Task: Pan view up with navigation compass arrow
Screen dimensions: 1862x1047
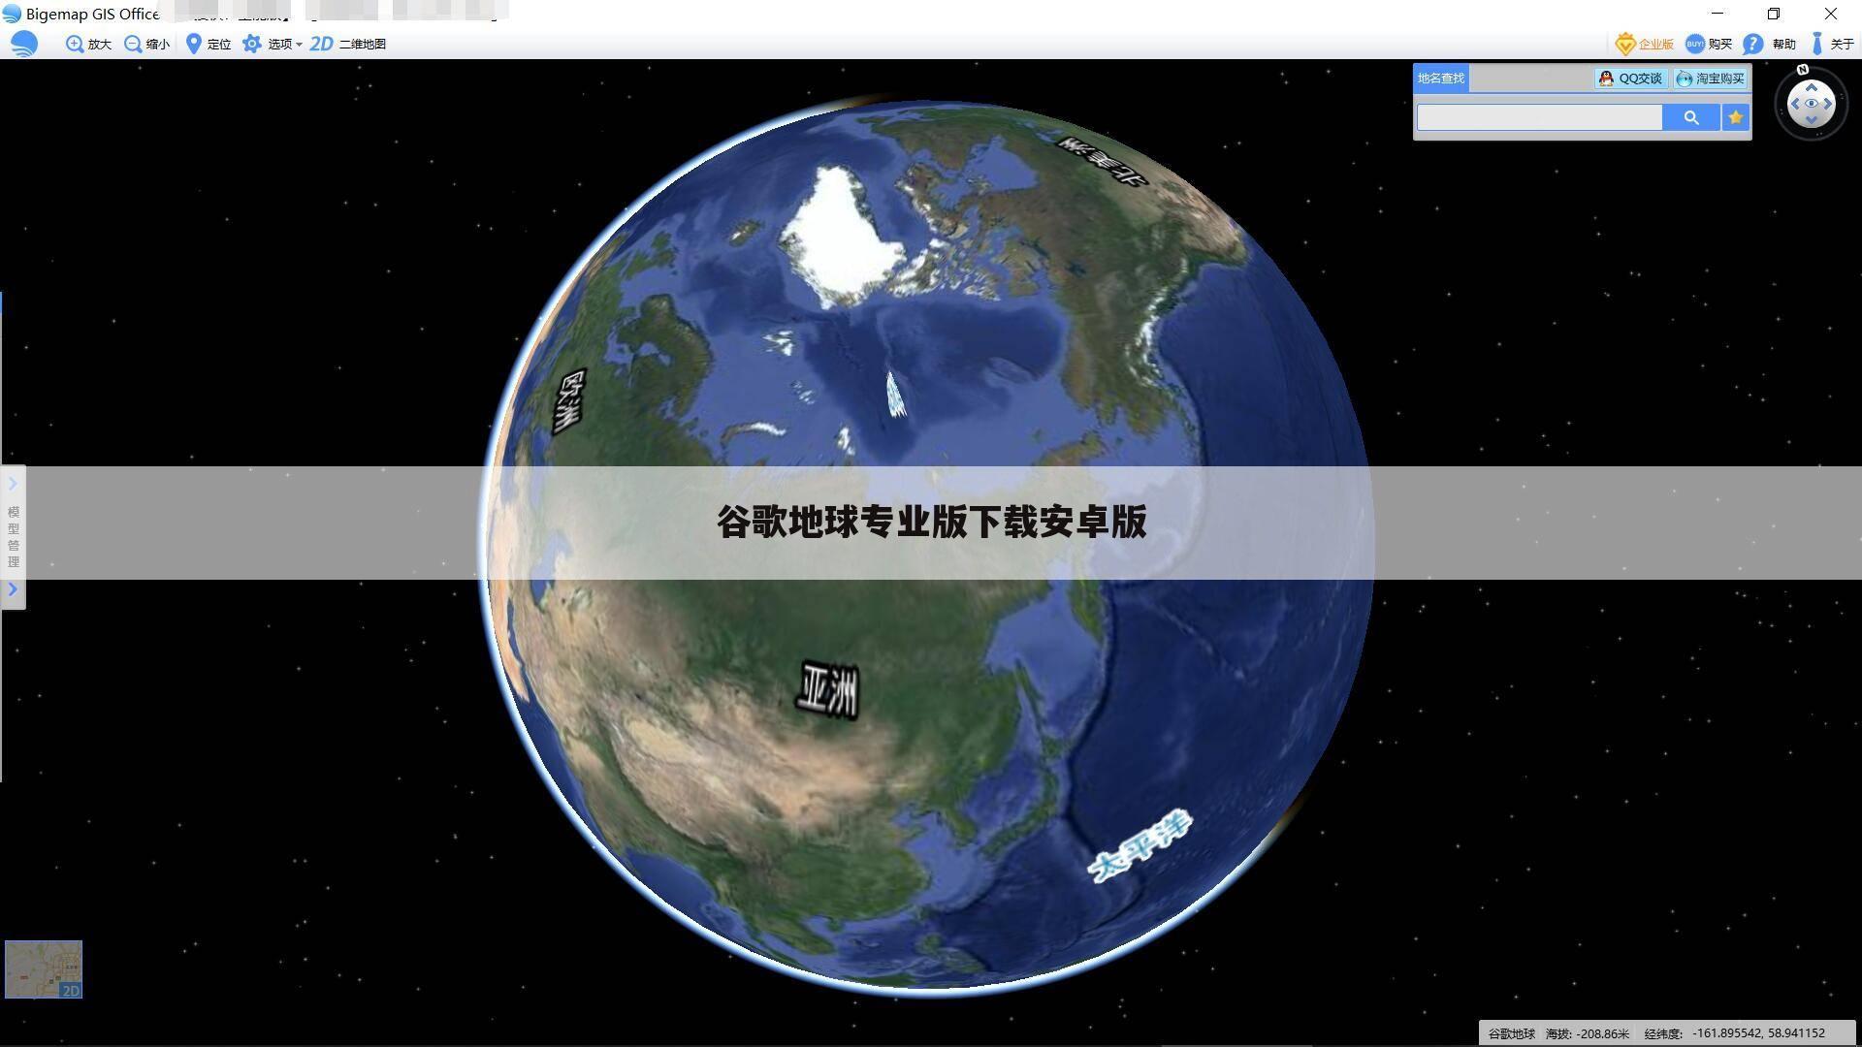Action: tap(1811, 87)
